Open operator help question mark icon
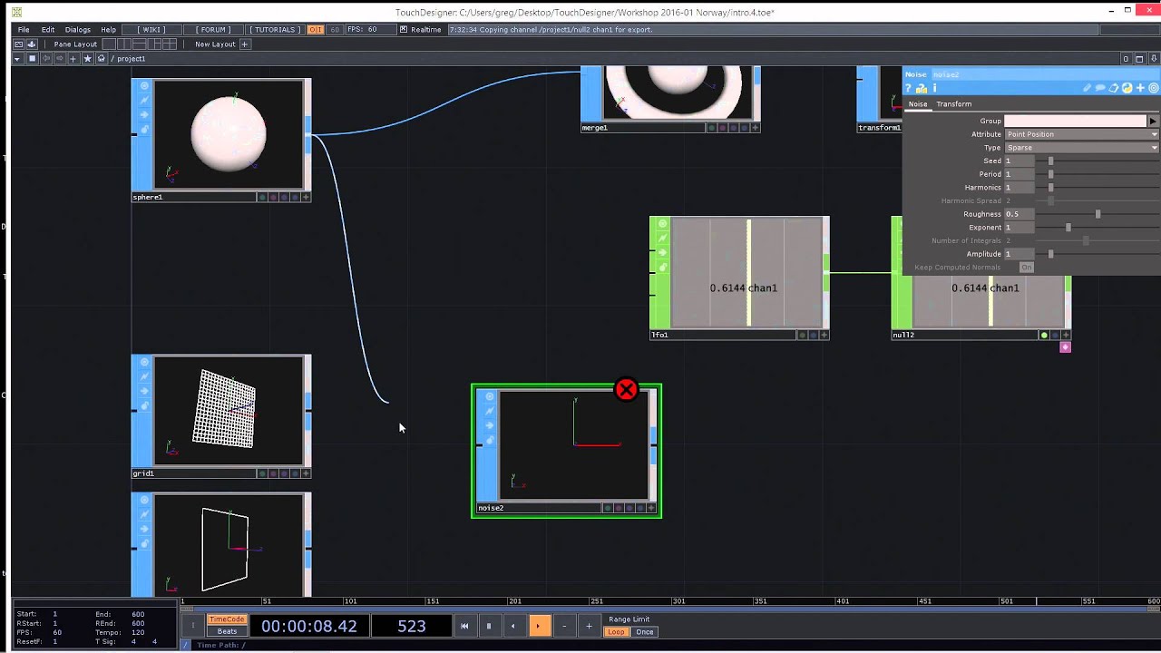Viewport: 1161px width, 653px height. pyautogui.click(x=909, y=88)
